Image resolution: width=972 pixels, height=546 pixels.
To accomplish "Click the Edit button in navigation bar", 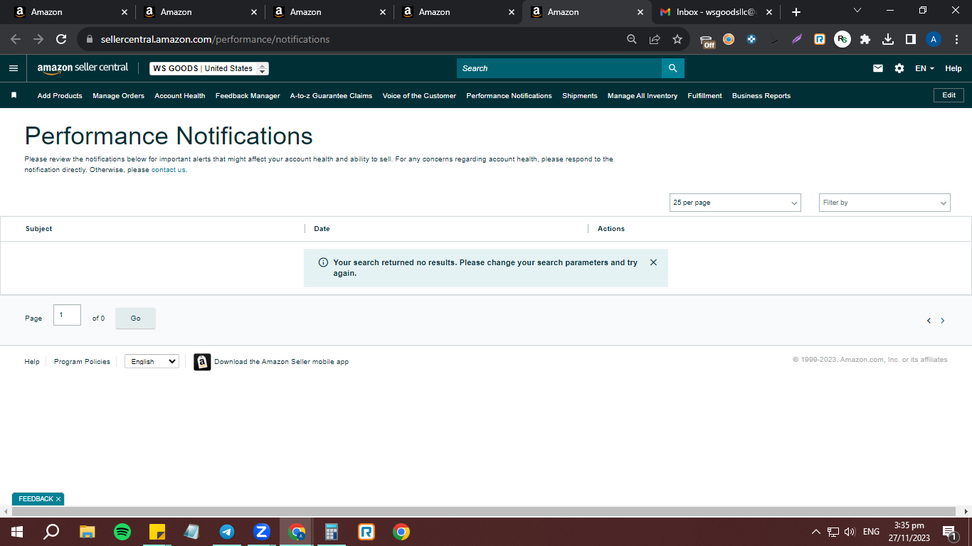I will (949, 95).
